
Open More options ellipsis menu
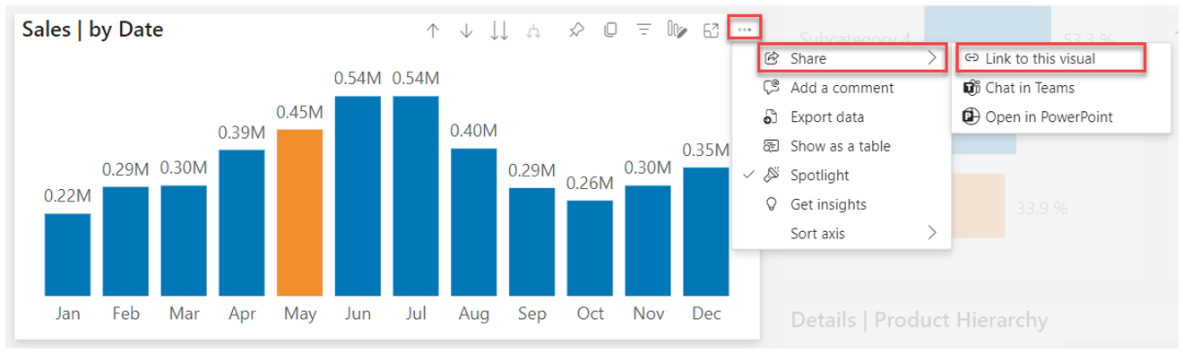click(x=745, y=30)
